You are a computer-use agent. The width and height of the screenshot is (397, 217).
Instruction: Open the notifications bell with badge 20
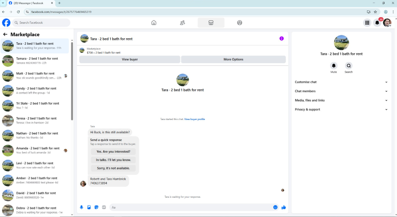[377, 23]
